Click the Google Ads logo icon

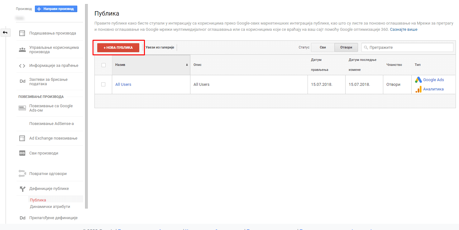[x=418, y=80]
